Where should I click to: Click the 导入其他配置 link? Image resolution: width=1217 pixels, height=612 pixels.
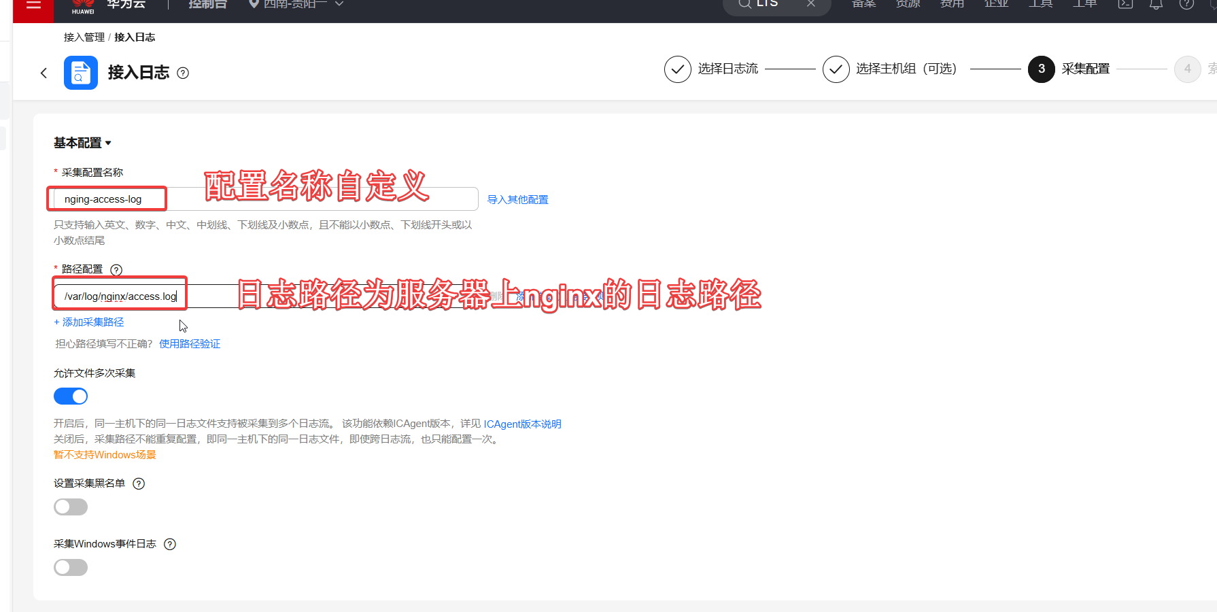pyautogui.click(x=517, y=200)
